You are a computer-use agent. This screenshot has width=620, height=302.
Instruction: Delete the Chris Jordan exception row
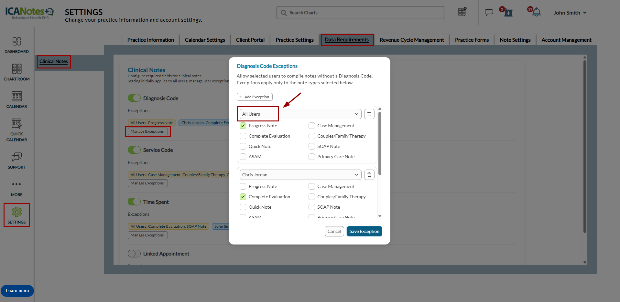click(369, 175)
